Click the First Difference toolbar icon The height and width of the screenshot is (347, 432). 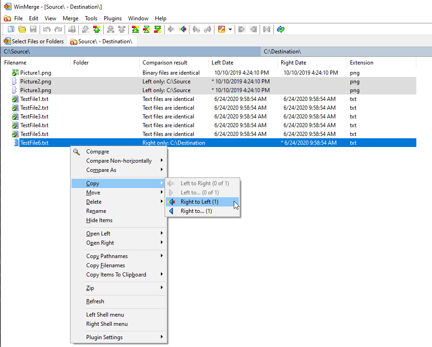tap(135, 29)
